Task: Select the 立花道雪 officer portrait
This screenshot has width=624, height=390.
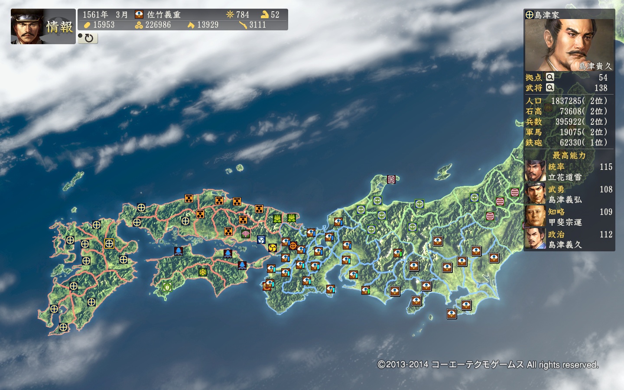Action: tap(536, 171)
